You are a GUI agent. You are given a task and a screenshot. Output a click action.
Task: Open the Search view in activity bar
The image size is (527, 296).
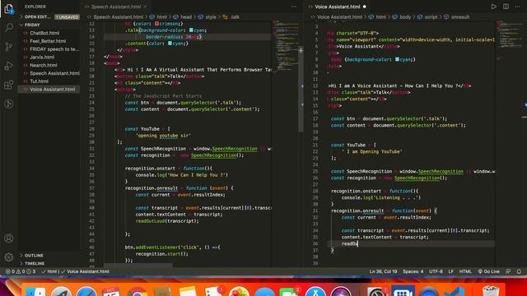coord(9,27)
